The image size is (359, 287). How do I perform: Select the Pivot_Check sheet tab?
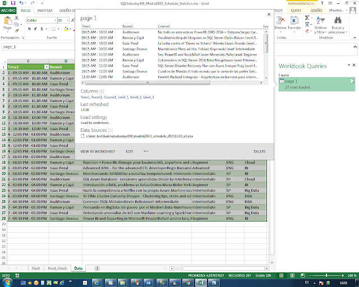click(x=57, y=269)
